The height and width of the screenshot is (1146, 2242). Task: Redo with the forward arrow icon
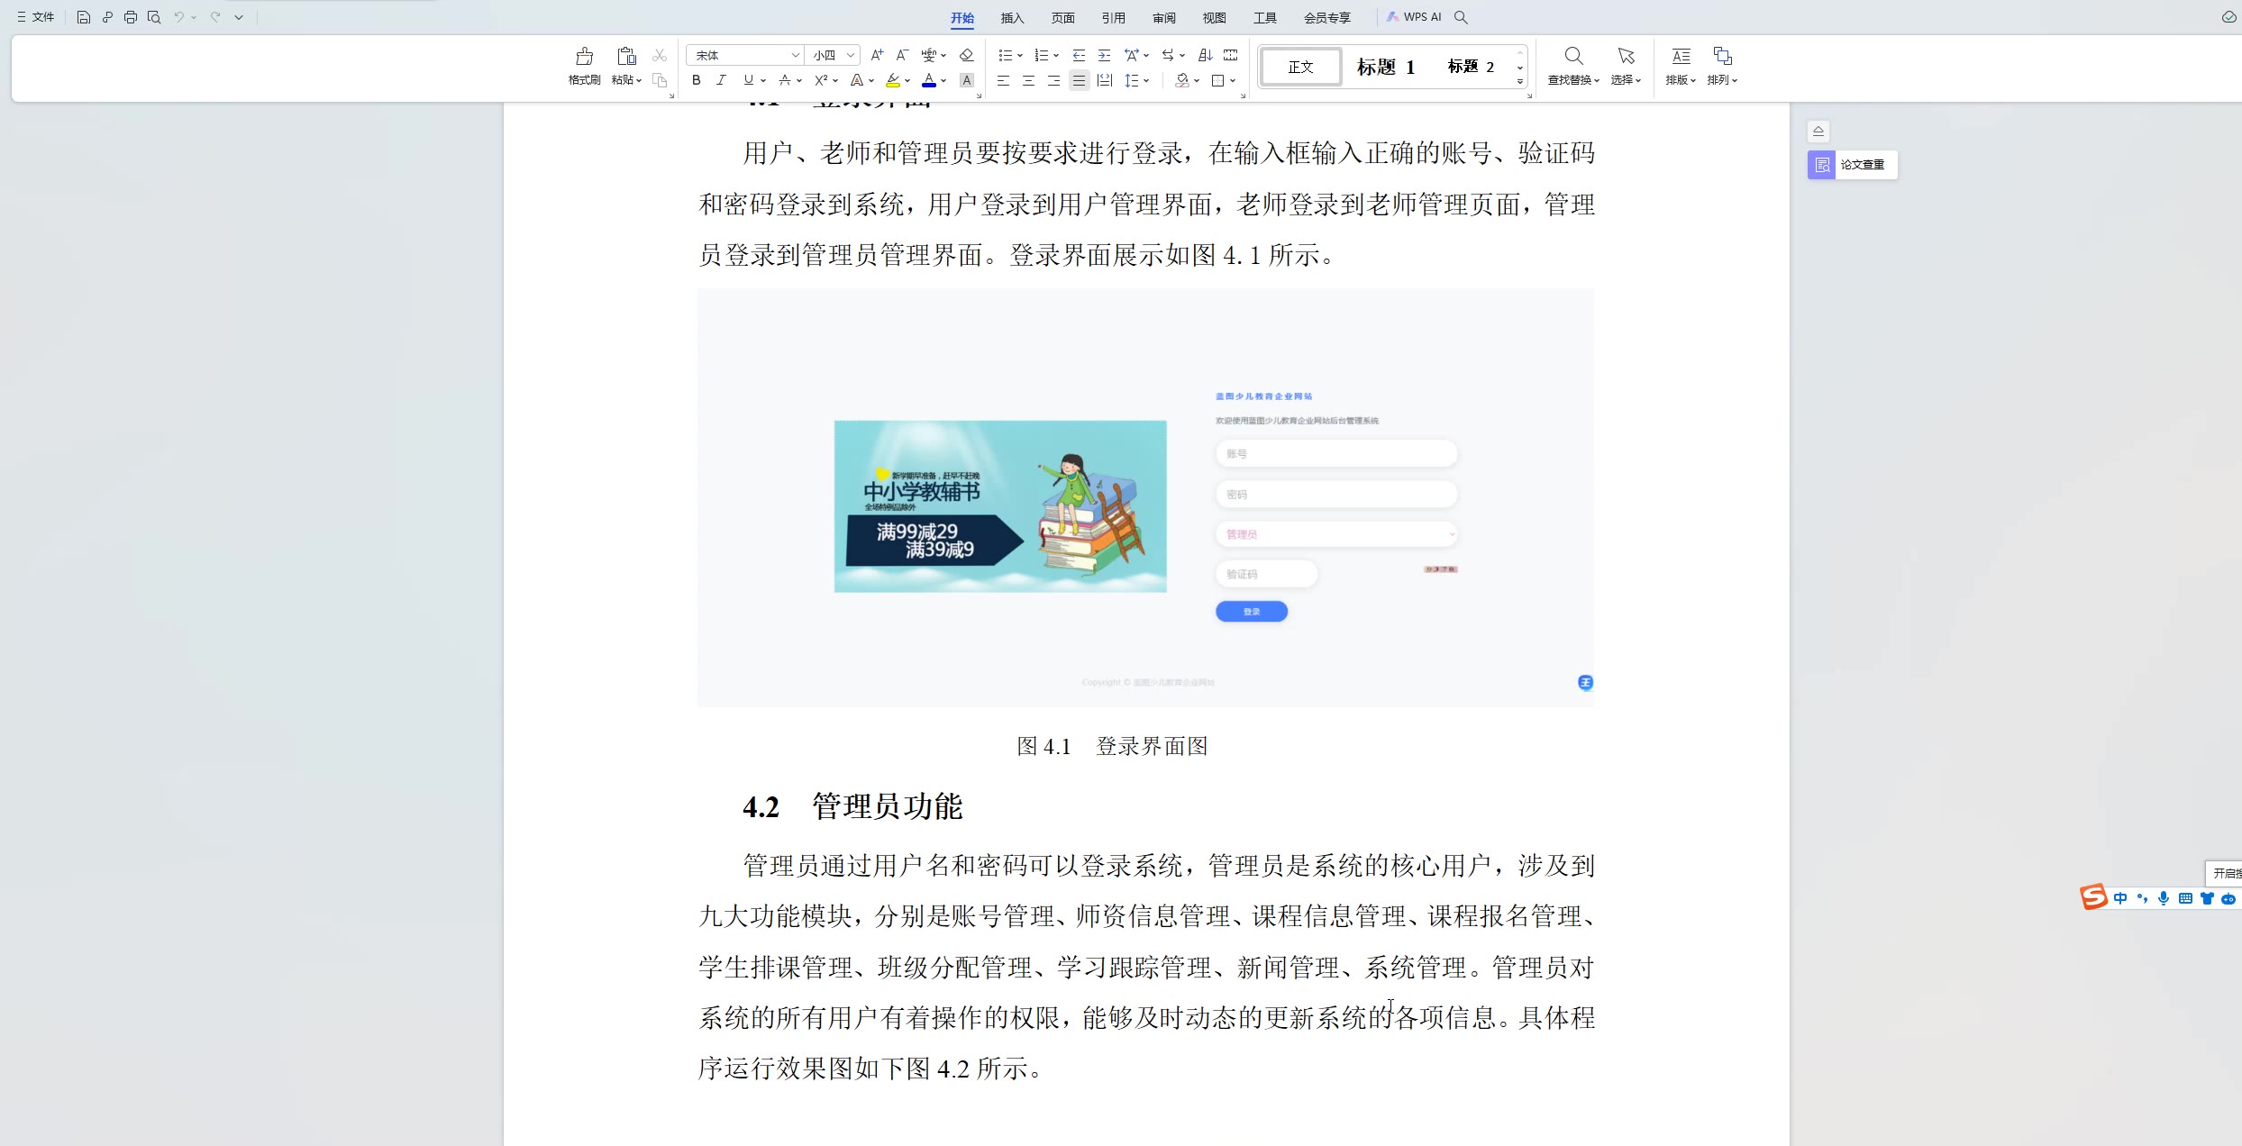tap(215, 17)
